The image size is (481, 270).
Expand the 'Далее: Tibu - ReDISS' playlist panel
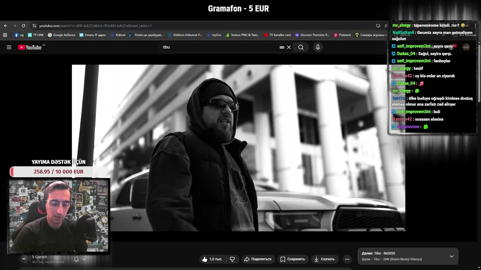(451, 256)
